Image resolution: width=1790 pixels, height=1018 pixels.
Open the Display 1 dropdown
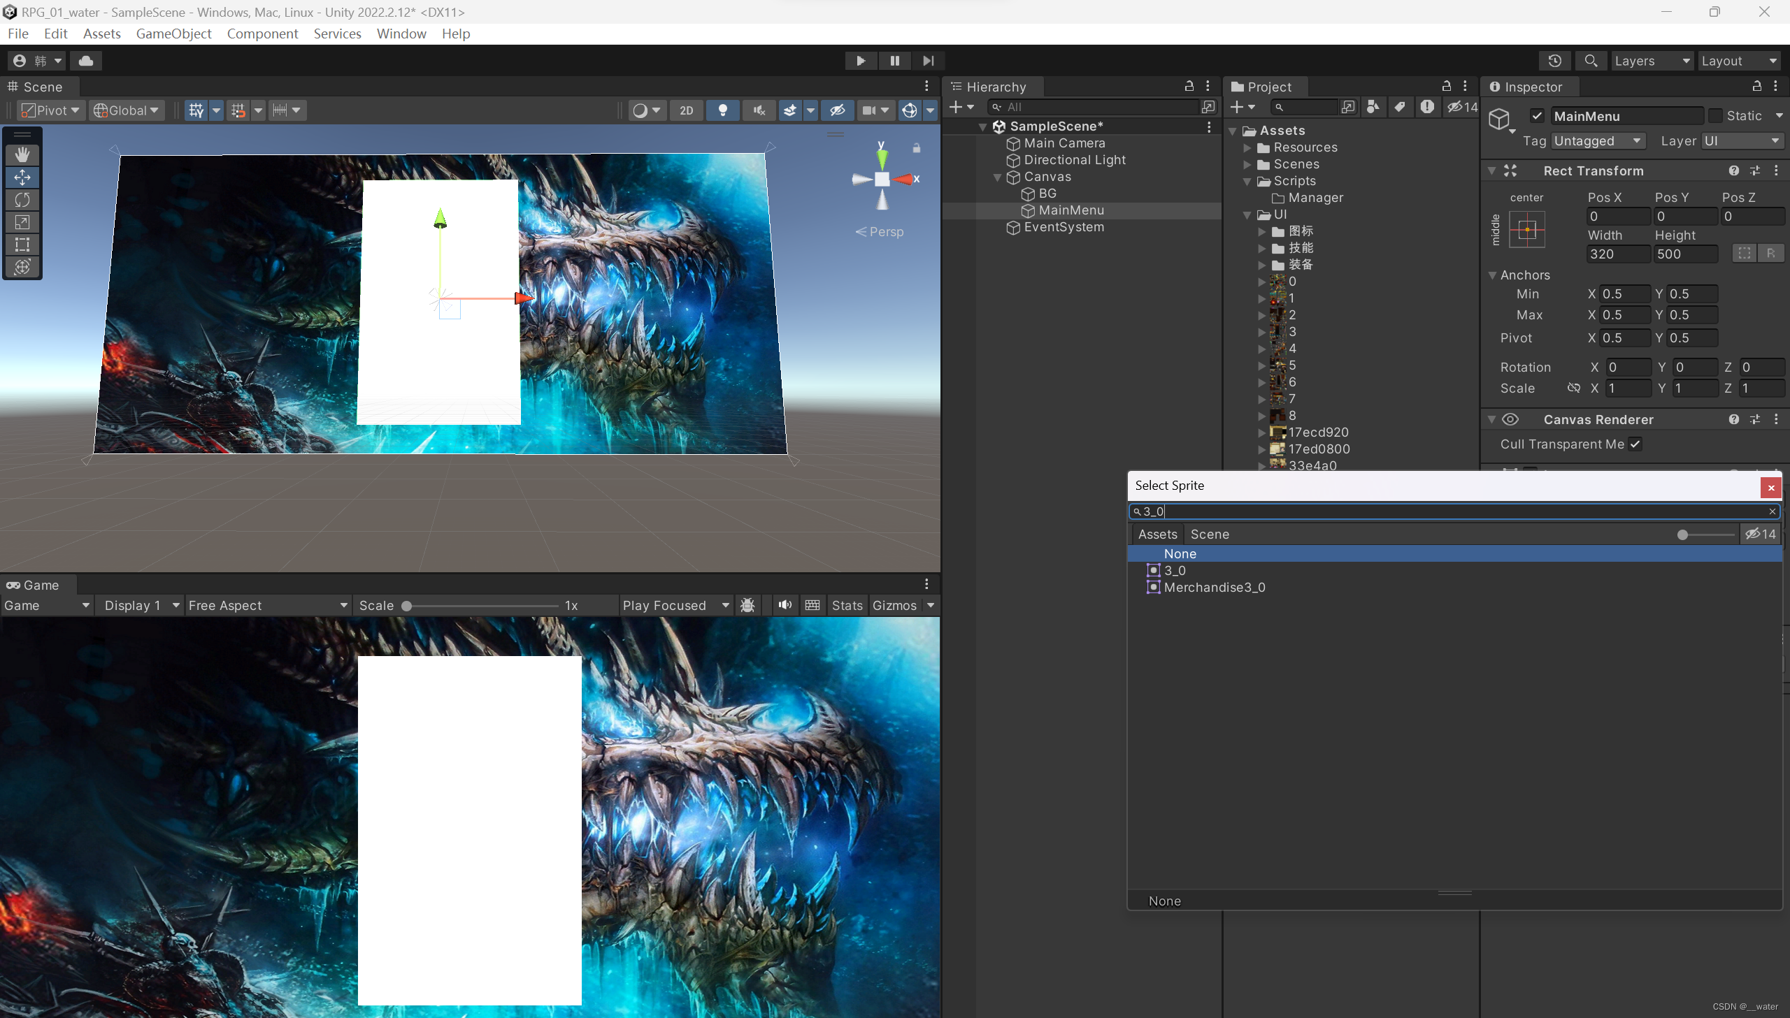coord(141,606)
